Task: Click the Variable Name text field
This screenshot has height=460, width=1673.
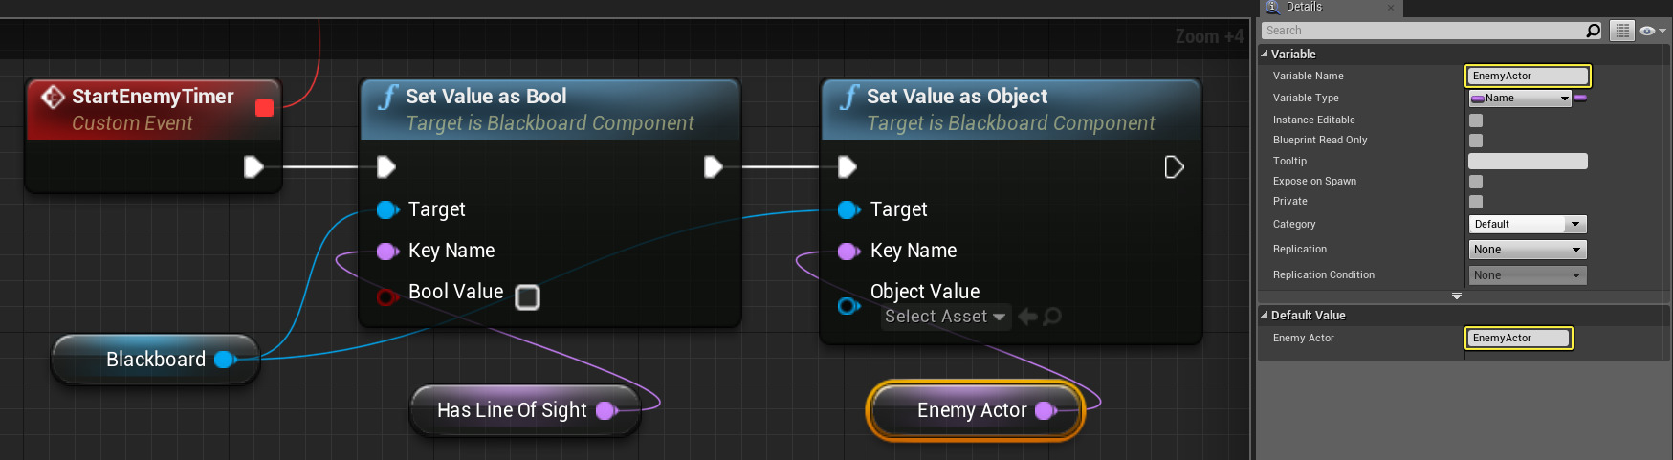Action: tap(1528, 76)
